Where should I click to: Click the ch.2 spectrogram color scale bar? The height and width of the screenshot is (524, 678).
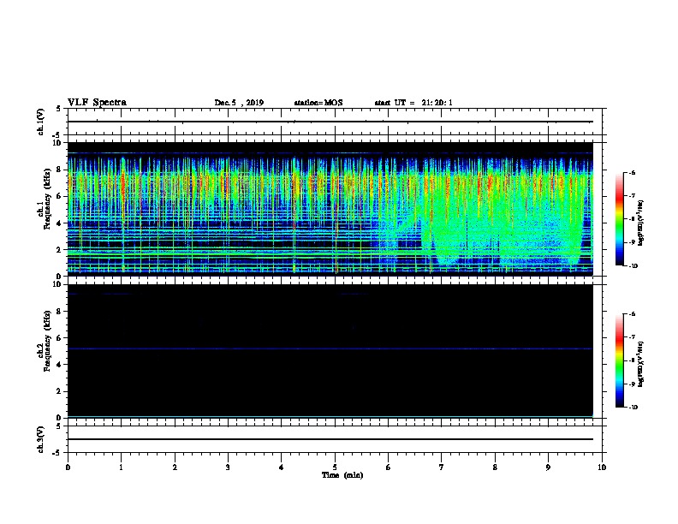pos(620,360)
